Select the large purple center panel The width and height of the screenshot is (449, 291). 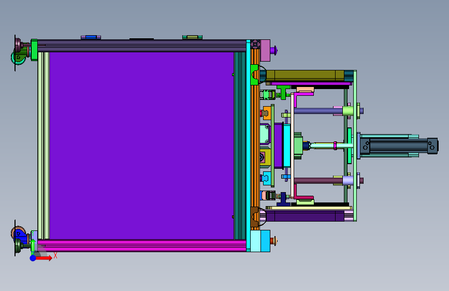pos(141,146)
